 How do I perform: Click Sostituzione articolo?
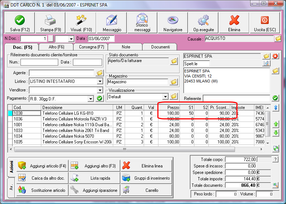pyautogui.click(x=42, y=190)
